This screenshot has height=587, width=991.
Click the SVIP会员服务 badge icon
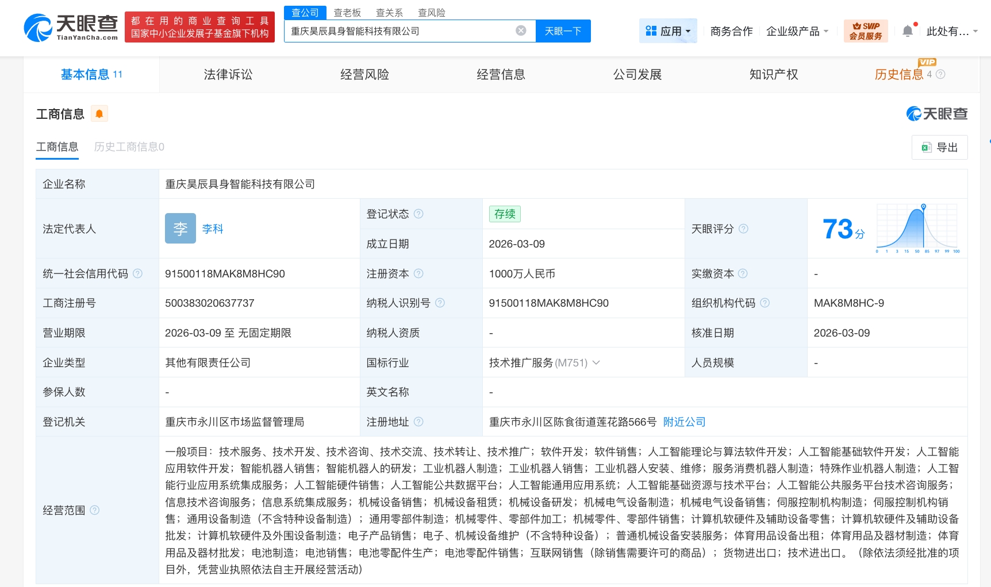(866, 30)
